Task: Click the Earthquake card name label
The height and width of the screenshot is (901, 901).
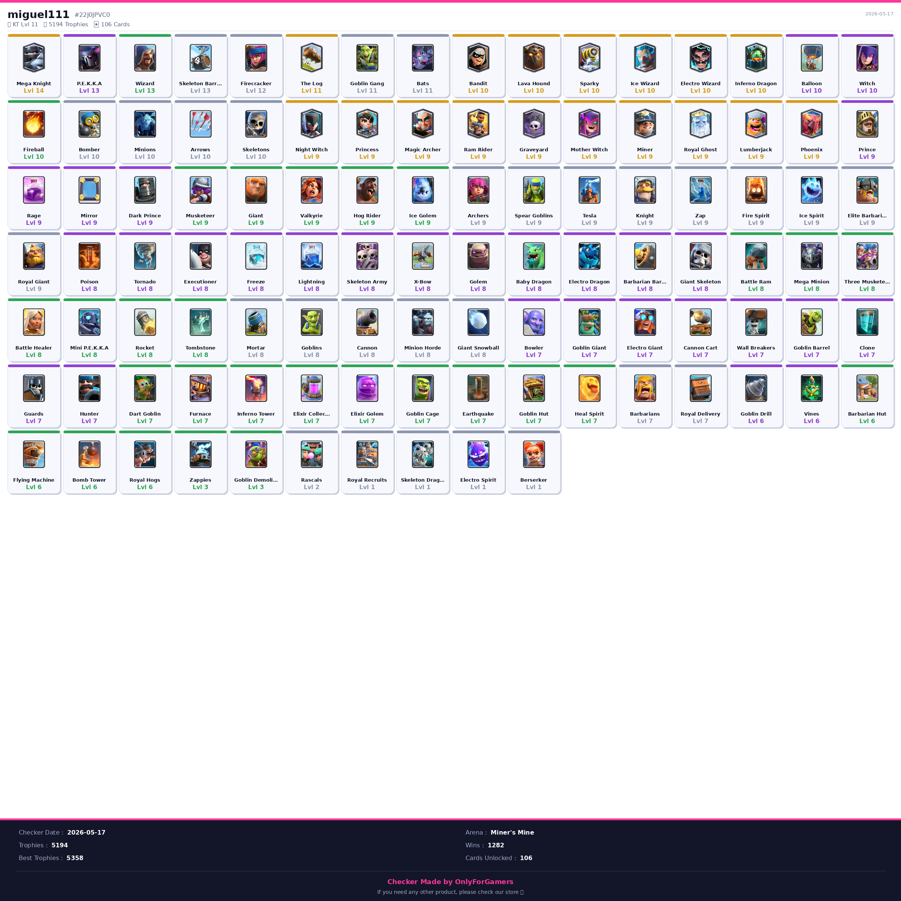Action: [479, 414]
